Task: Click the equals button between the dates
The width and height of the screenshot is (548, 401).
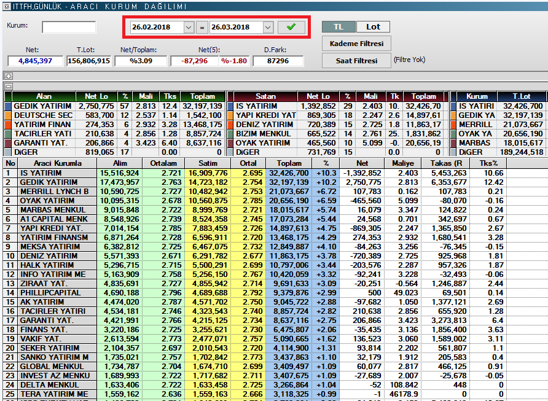Action: (x=202, y=27)
